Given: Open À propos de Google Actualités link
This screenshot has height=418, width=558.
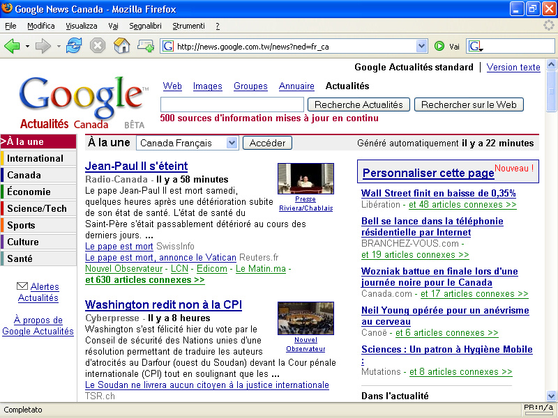Looking at the screenshot, I should [38, 325].
